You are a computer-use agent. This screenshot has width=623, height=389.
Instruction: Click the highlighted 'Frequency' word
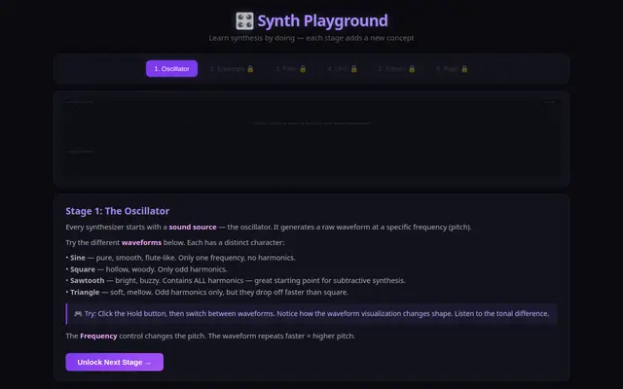point(98,336)
